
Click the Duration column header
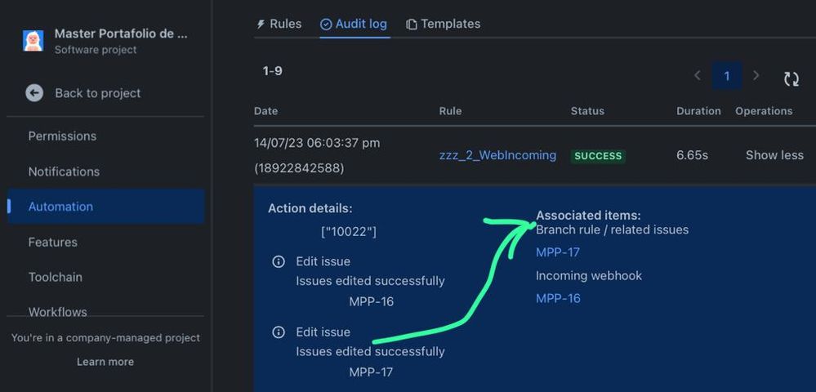[699, 111]
